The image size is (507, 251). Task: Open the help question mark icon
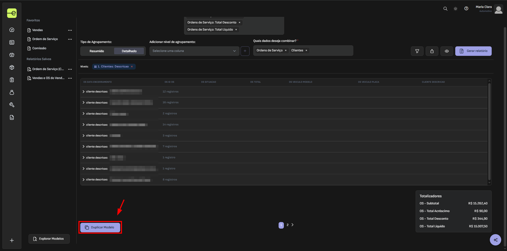(466, 8)
